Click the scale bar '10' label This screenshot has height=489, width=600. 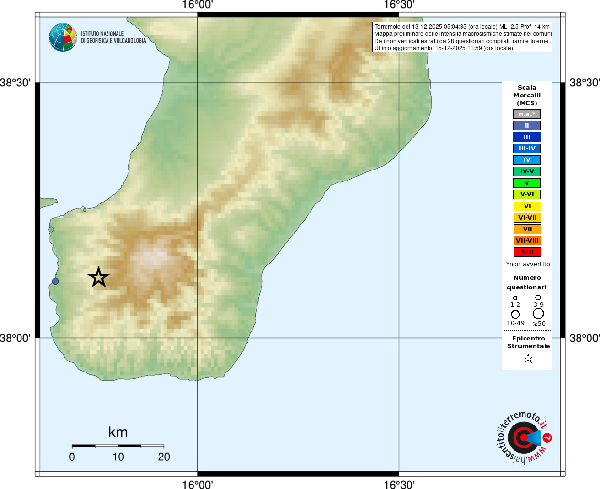[x=118, y=457]
